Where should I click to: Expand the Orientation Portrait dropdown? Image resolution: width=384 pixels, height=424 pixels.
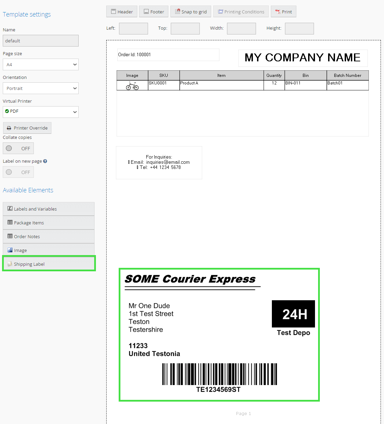(41, 88)
